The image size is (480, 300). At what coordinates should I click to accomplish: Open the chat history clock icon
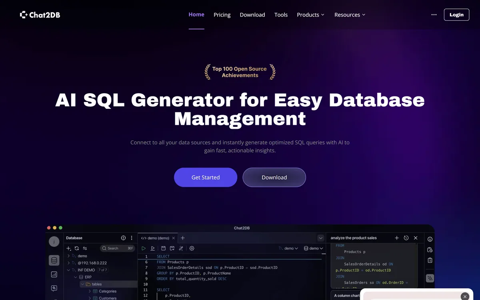(406, 238)
